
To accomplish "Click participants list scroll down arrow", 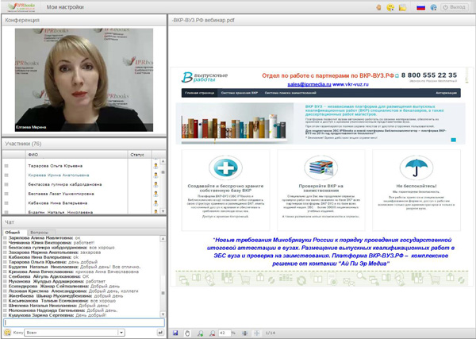I will click(163, 211).
